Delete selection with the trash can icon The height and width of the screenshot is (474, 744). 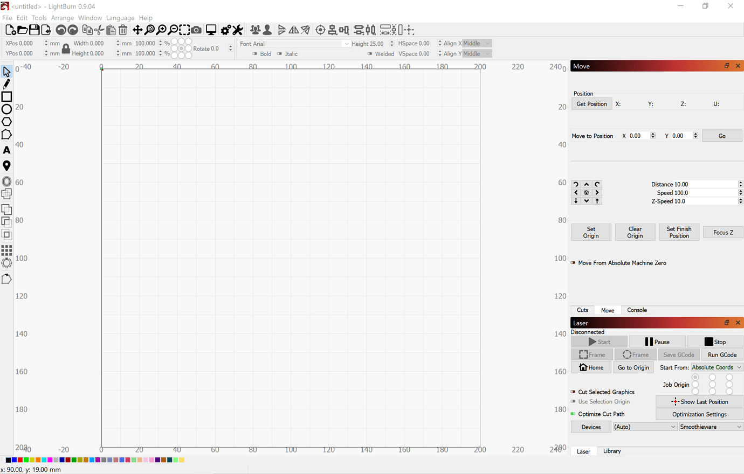[123, 30]
